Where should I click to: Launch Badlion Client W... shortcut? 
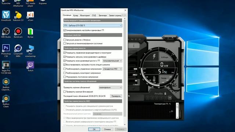click(x=6, y=84)
